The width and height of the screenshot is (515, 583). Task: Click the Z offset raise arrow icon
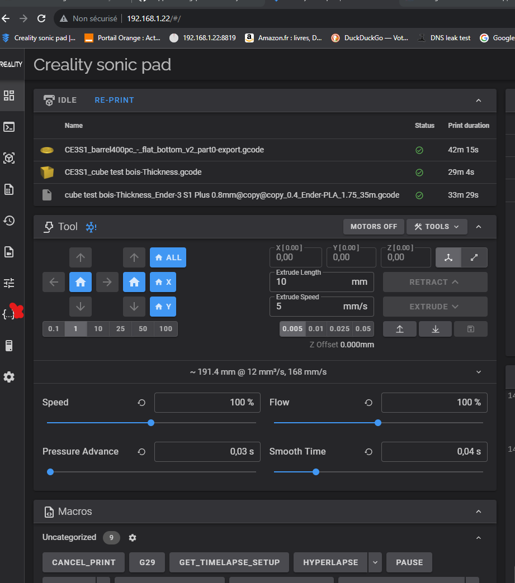pyautogui.click(x=400, y=329)
